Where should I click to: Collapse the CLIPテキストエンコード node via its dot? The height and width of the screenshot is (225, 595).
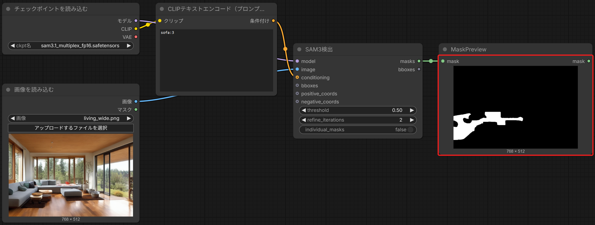[162, 9]
